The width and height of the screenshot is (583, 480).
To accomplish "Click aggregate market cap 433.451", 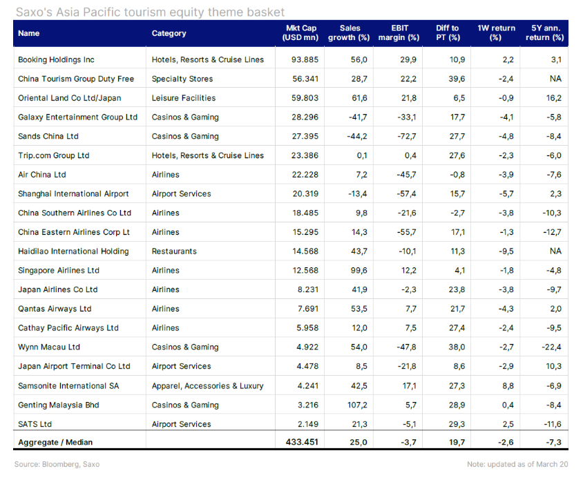I will pyautogui.click(x=302, y=442).
